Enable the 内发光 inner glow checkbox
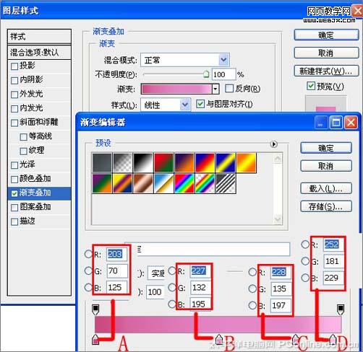 pyautogui.click(x=14, y=109)
